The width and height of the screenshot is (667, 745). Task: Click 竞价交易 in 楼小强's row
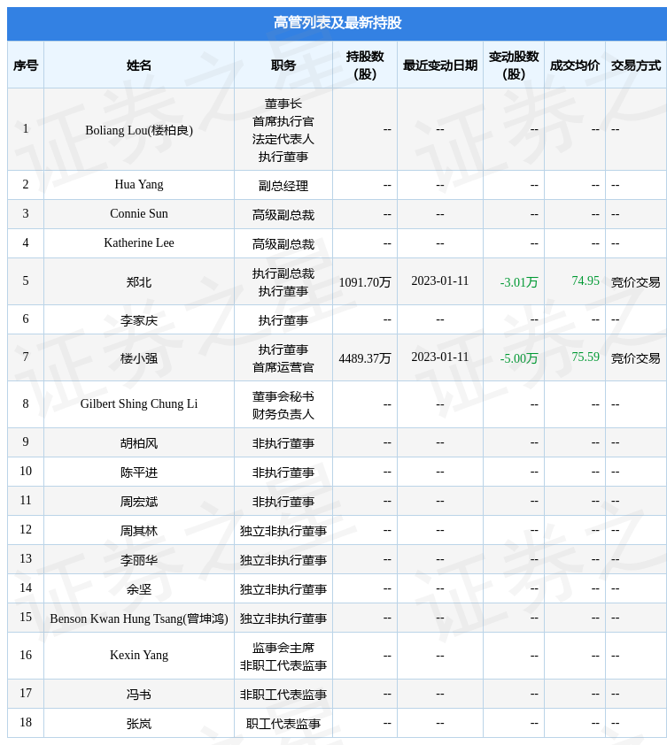(636, 358)
